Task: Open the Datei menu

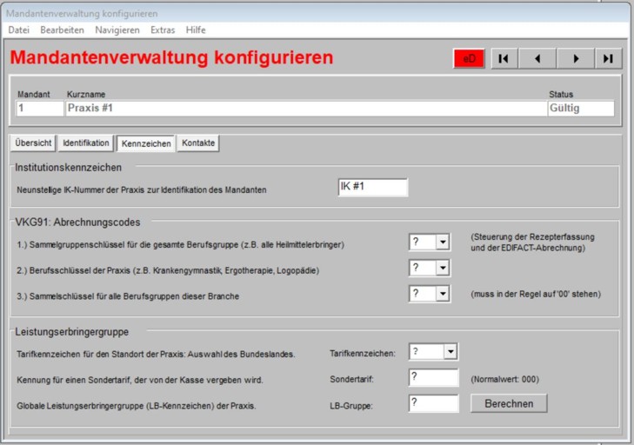Action: [18, 30]
